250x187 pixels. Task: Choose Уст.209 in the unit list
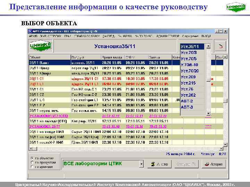point(192,77)
